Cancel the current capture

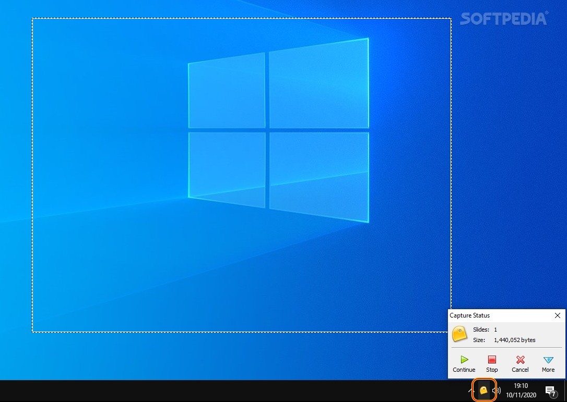520,364
